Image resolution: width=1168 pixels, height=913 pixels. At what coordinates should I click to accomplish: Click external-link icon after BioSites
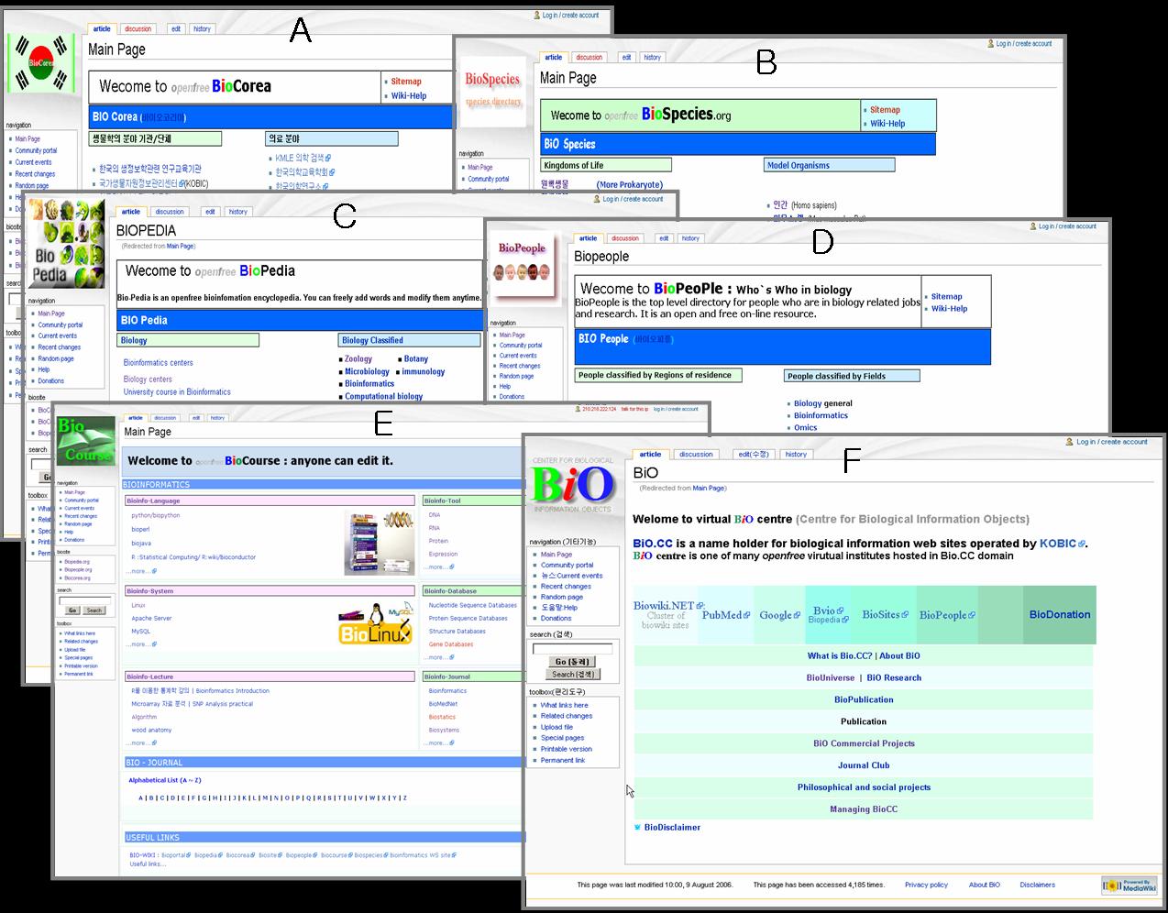click(905, 615)
